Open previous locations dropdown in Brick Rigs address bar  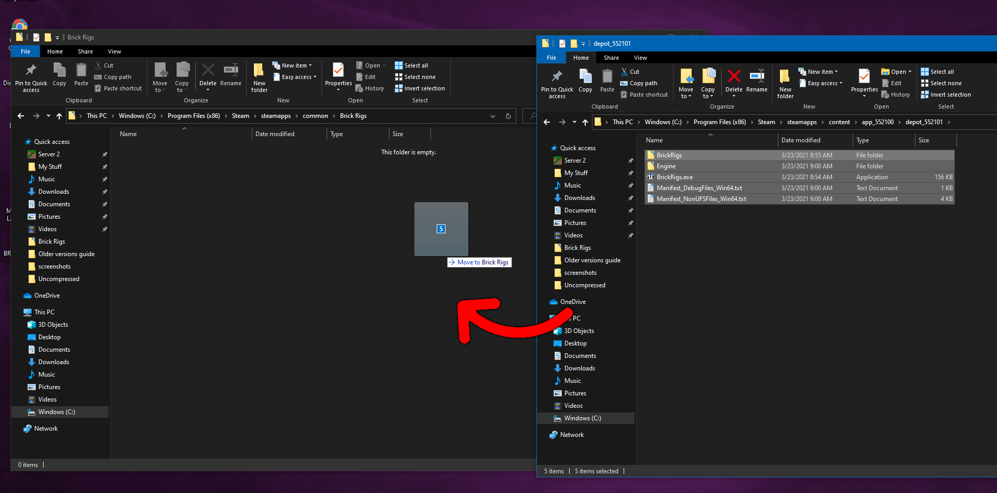point(493,116)
